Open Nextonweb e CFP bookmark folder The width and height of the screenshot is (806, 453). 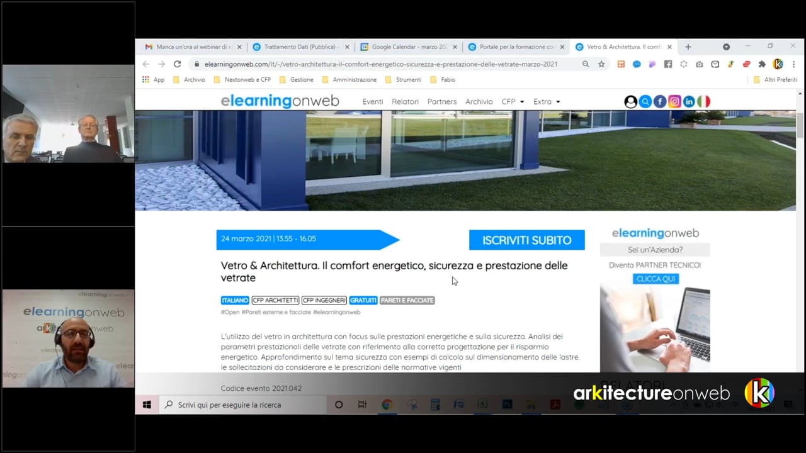[x=242, y=80]
